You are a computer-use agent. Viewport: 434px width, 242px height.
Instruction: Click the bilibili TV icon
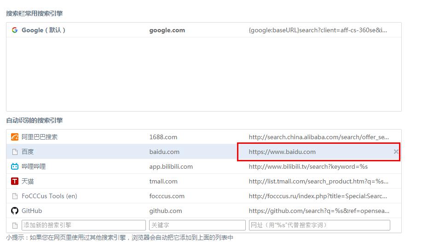point(15,166)
